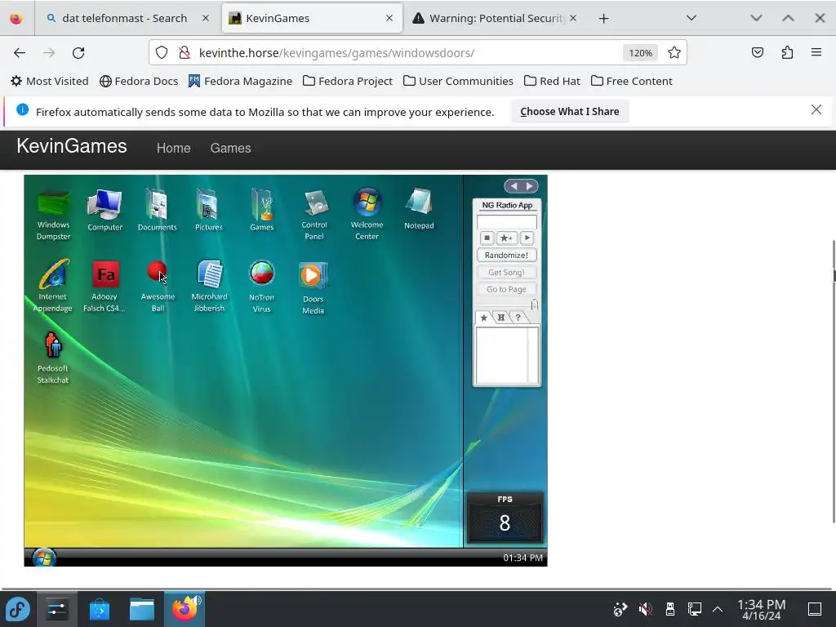Click the NG Radio song text field
The image size is (836, 627).
506,222
